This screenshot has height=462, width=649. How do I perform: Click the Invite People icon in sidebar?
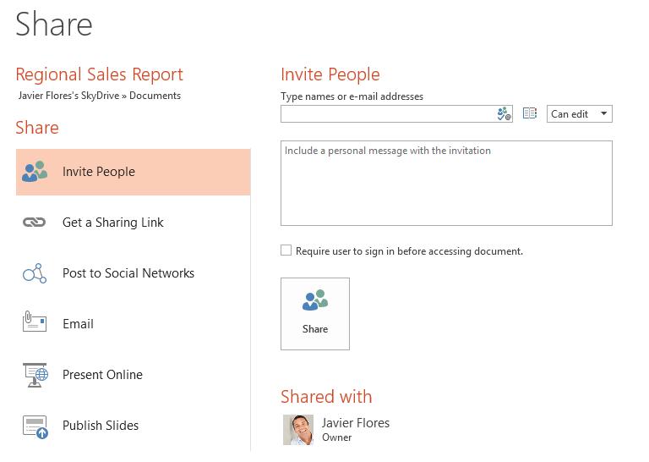pos(35,172)
